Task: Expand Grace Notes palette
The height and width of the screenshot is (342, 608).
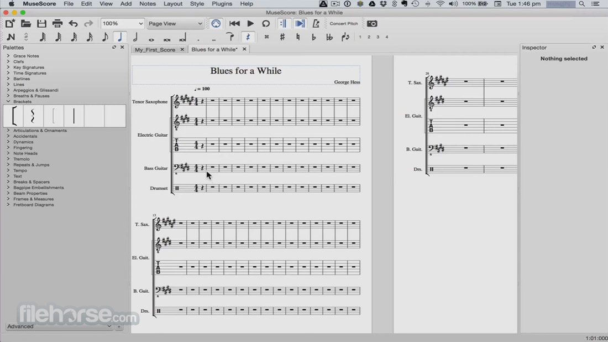Action: click(x=8, y=56)
